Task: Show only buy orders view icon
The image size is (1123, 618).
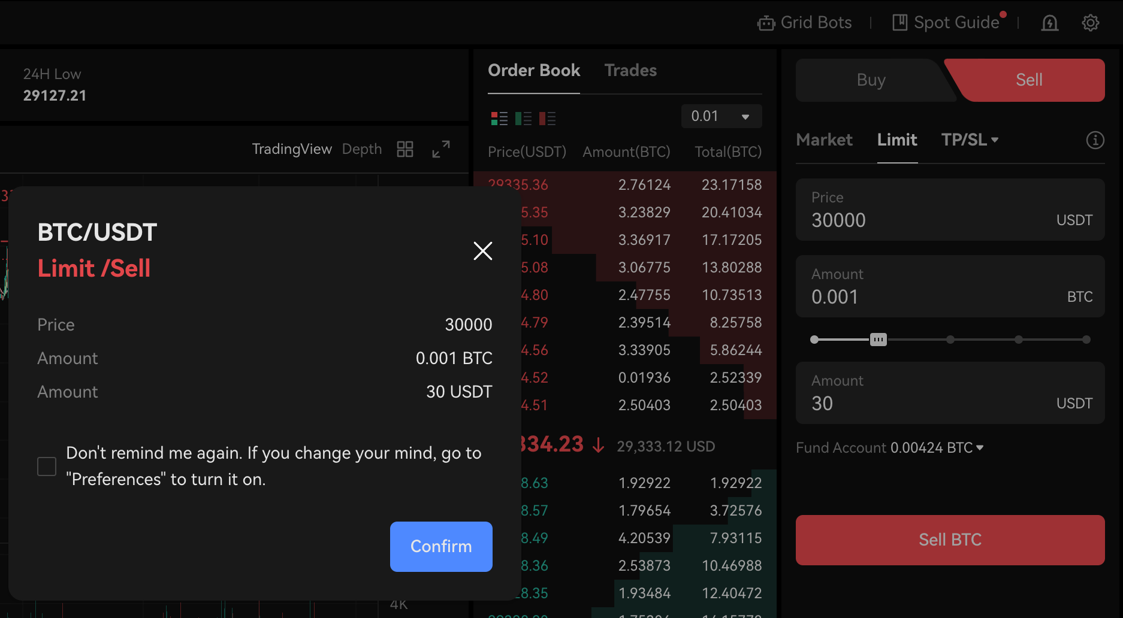Action: (523, 119)
